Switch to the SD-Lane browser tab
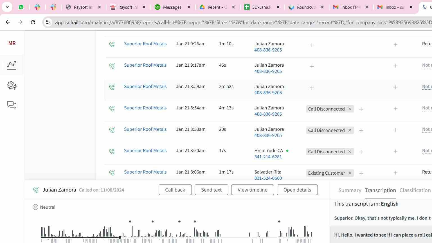Image resolution: width=432 pixels, height=243 pixels. click(262, 7)
